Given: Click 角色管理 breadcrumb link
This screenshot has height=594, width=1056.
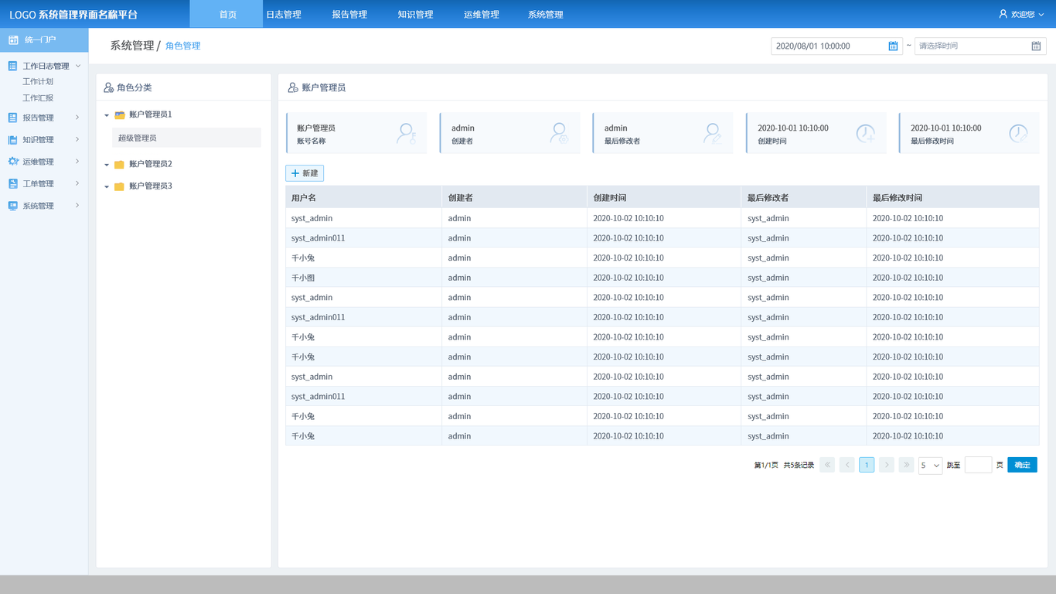Looking at the screenshot, I should (183, 46).
